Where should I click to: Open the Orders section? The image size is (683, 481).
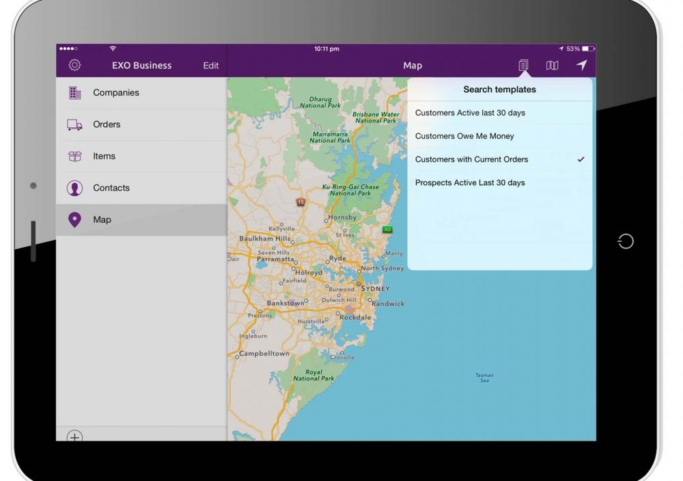click(141, 124)
